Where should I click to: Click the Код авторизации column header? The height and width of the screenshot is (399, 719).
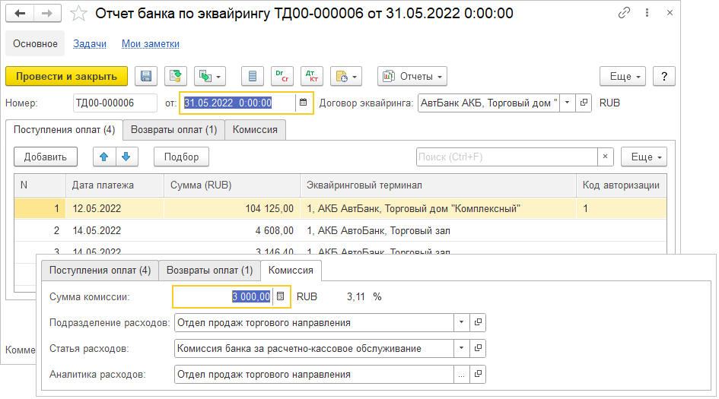(622, 185)
